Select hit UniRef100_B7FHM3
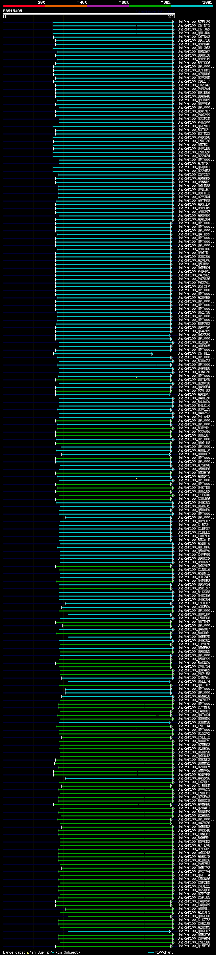 click(x=194, y=70)
